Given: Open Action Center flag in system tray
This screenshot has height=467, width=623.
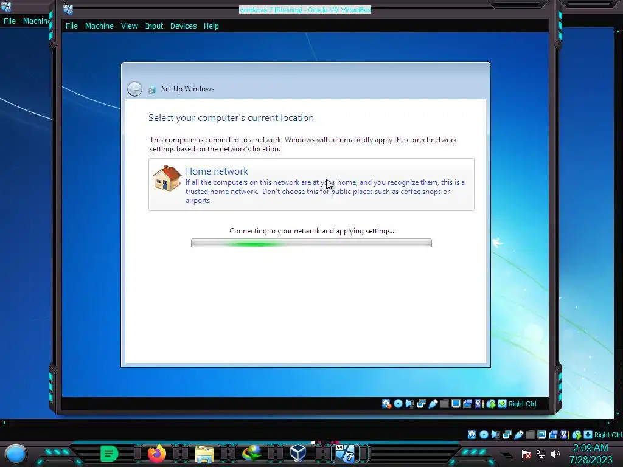Looking at the screenshot, I should 526,454.
